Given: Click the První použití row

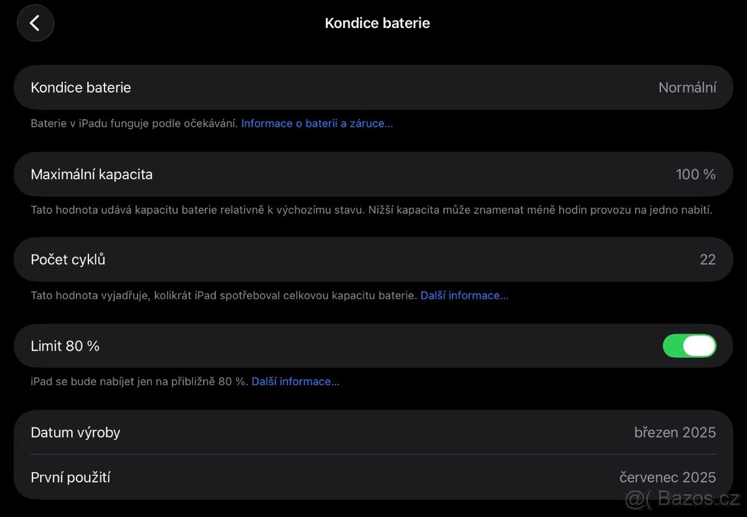Looking at the screenshot, I should pyautogui.click(x=374, y=477).
